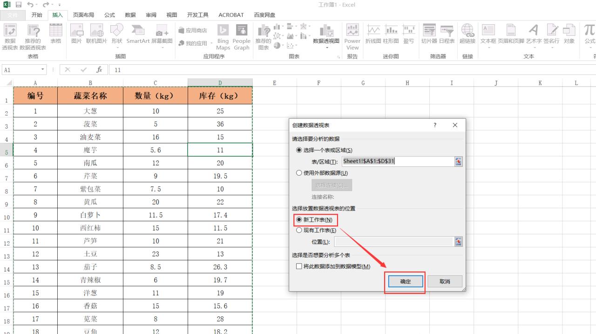The image size is (596, 334).
Task: Switch to the Formulas (公式) tab
Action: (109, 15)
